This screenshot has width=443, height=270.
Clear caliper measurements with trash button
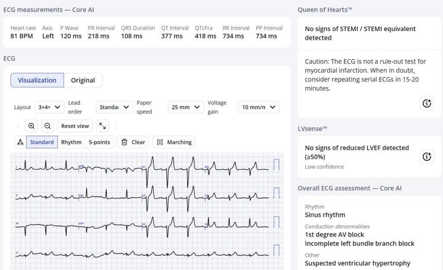coord(133,142)
